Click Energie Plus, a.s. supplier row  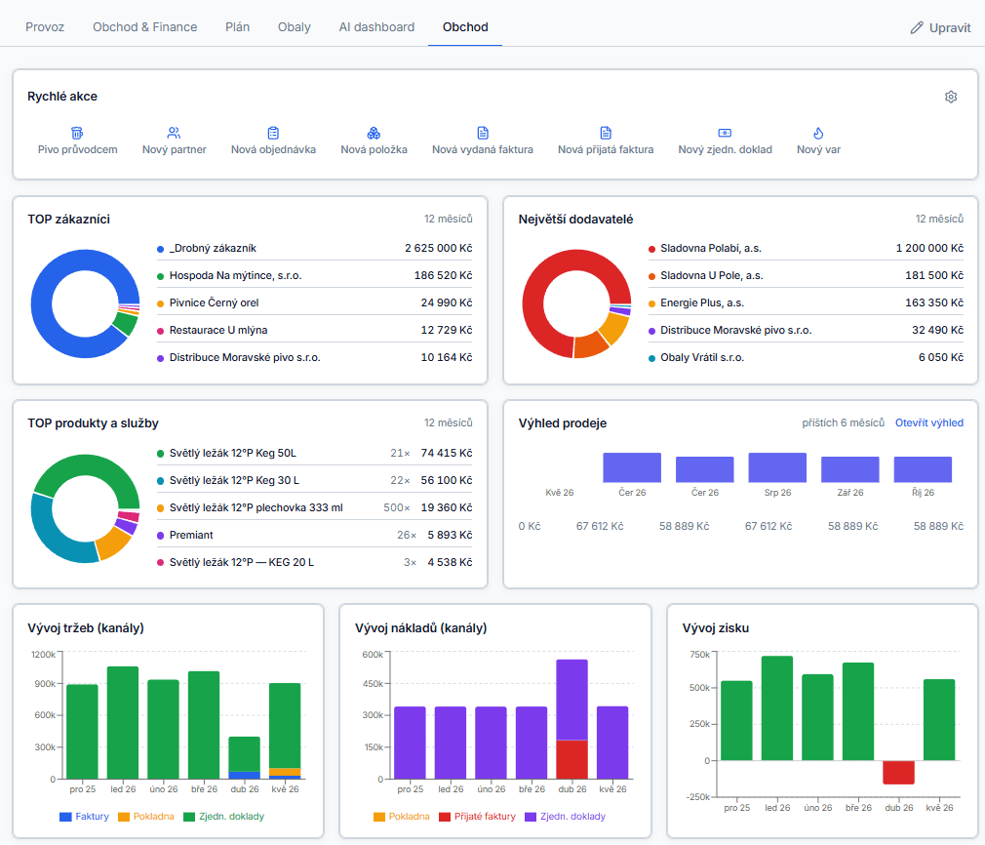coord(806,302)
